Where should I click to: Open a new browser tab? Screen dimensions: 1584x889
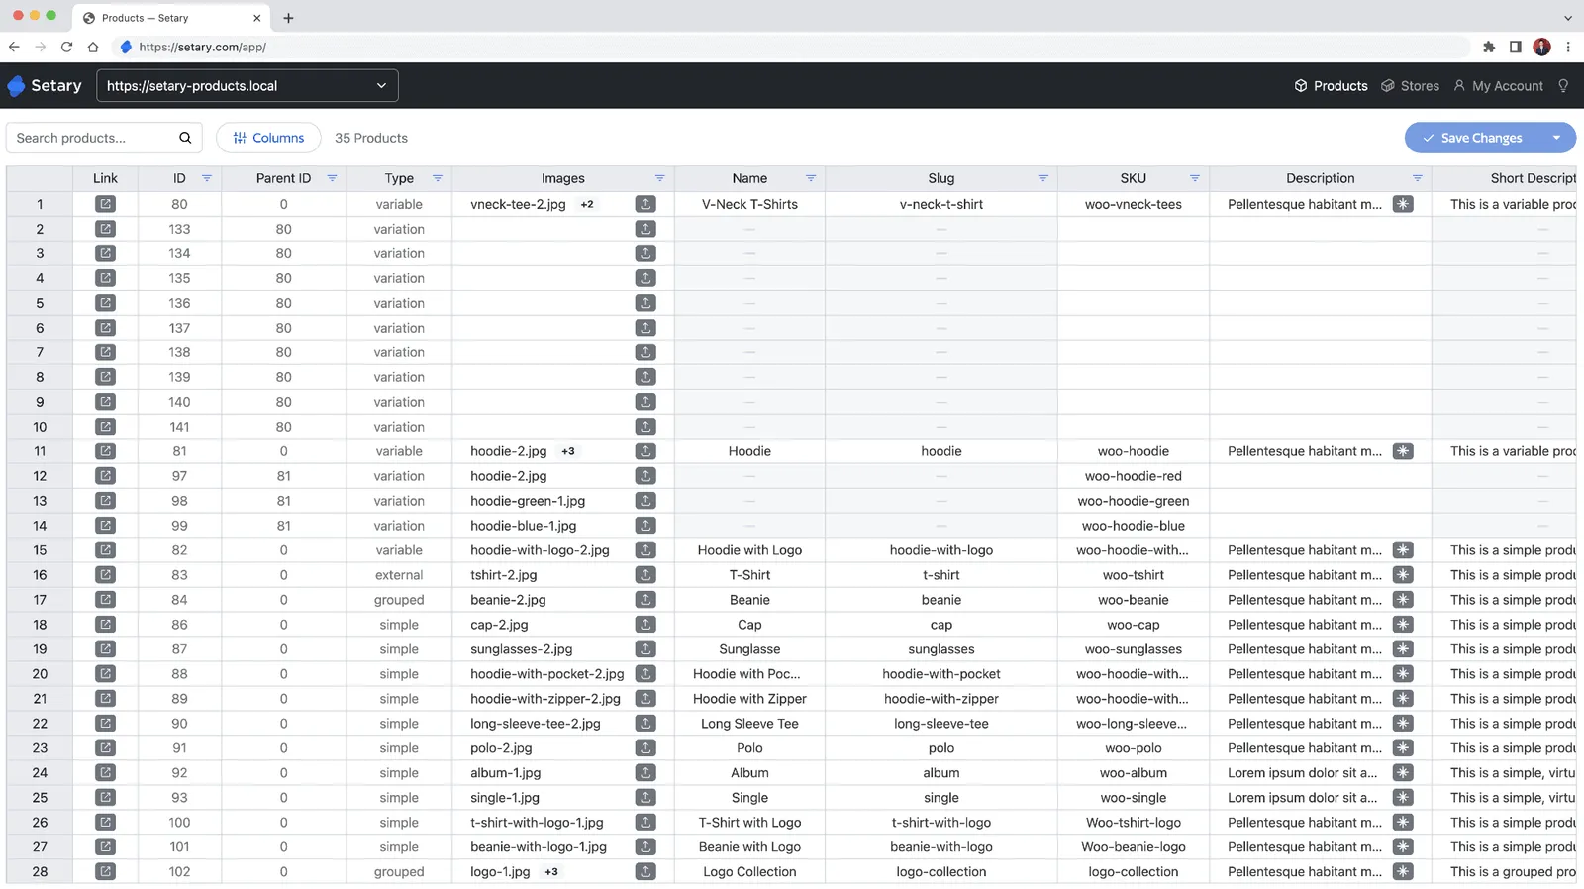[x=288, y=18]
